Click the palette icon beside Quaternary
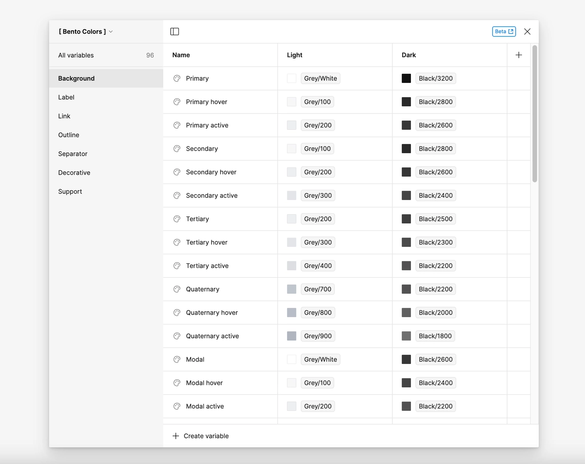The image size is (585, 464). pyautogui.click(x=176, y=289)
